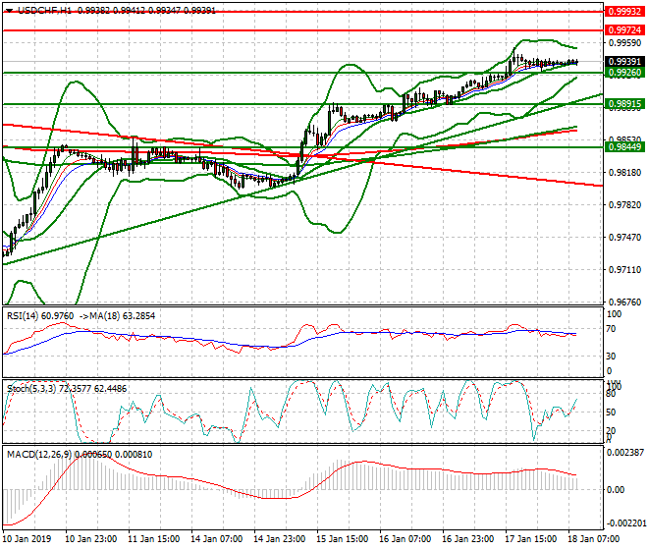
Task: Select the 0.98915 green level label
Action: [624, 104]
